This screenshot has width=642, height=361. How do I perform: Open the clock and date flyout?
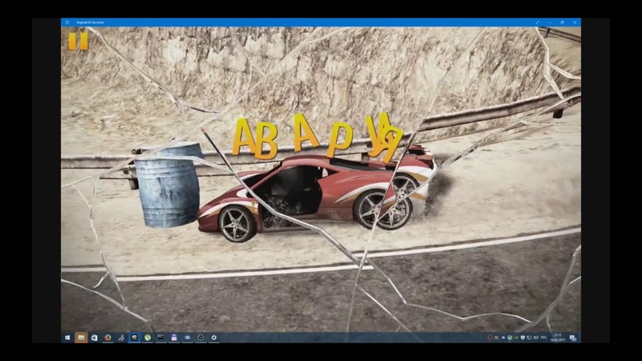point(558,338)
